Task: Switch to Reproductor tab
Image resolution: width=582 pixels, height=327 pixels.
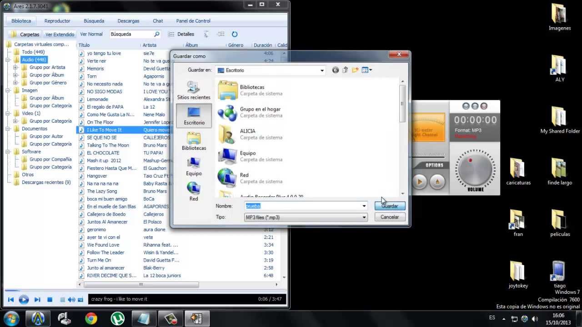Action: click(x=57, y=21)
